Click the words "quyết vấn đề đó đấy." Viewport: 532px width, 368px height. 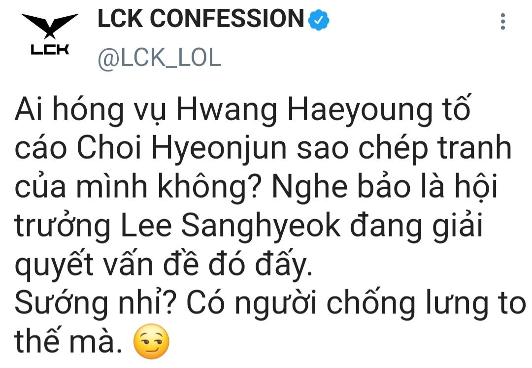pos(164,266)
